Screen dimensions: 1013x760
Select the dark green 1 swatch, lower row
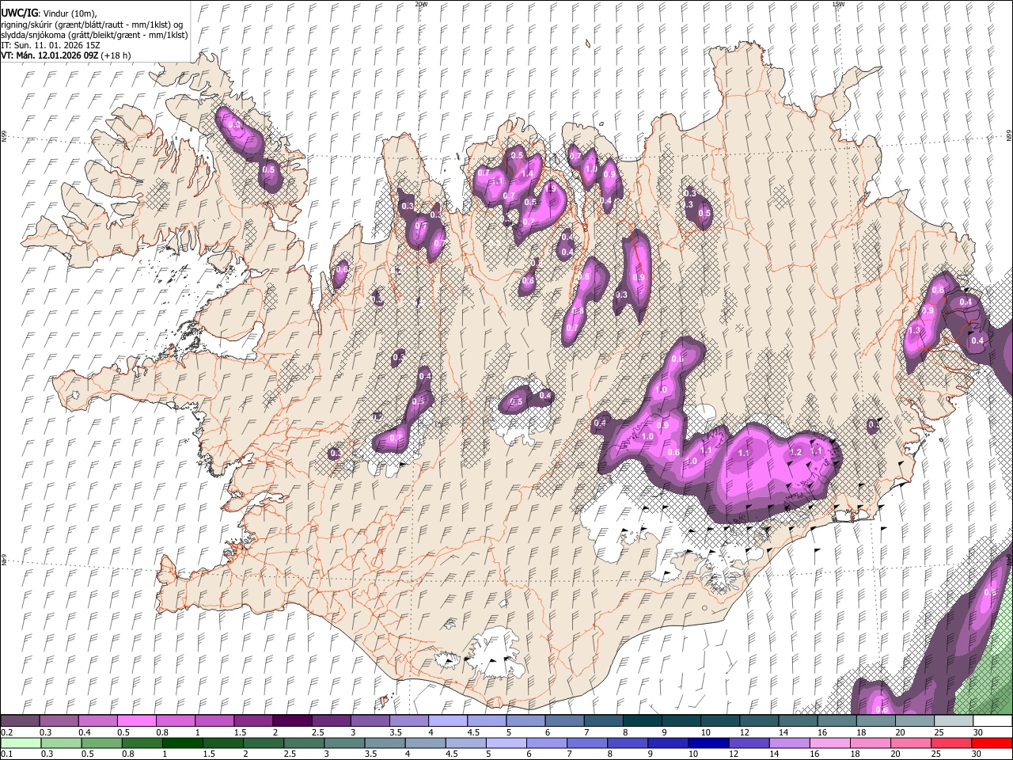coord(182,743)
